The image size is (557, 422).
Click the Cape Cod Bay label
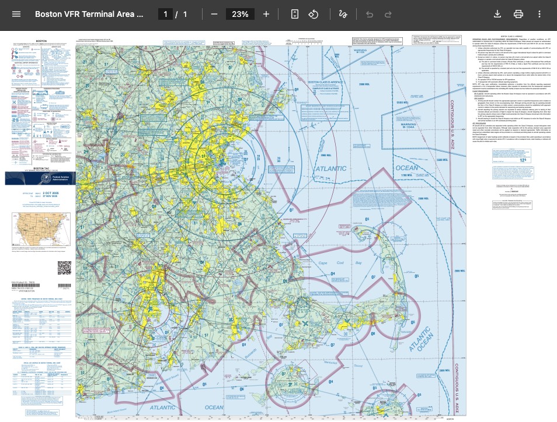point(340,263)
